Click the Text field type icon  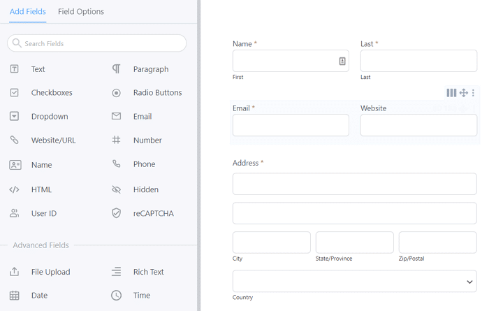coord(15,69)
